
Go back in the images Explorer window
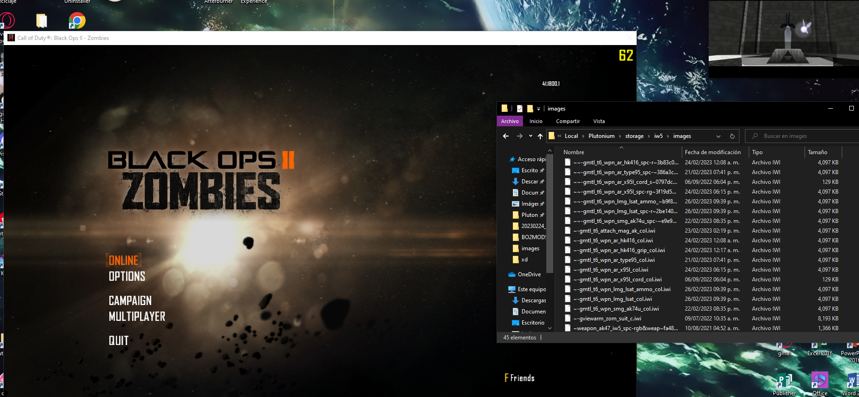click(x=506, y=136)
